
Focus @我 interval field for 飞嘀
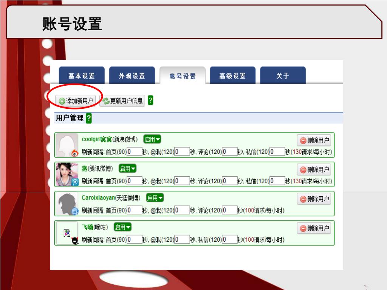pos(182,239)
